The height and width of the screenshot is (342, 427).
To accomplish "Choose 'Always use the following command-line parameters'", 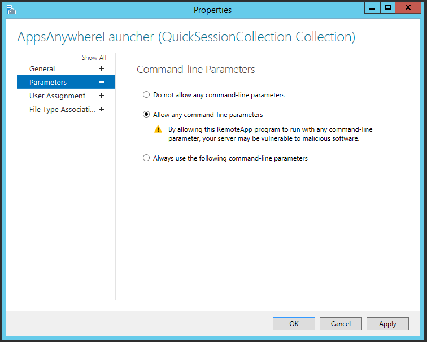I will [146, 158].
